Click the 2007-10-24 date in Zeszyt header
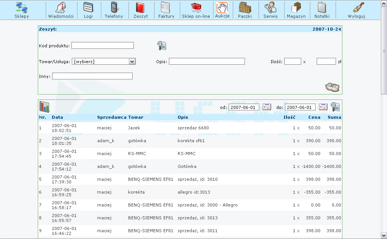Screen dimensions: 387x239 pos(327,29)
